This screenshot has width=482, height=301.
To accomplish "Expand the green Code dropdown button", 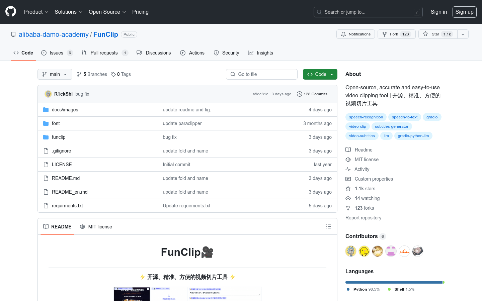I will click(320, 74).
